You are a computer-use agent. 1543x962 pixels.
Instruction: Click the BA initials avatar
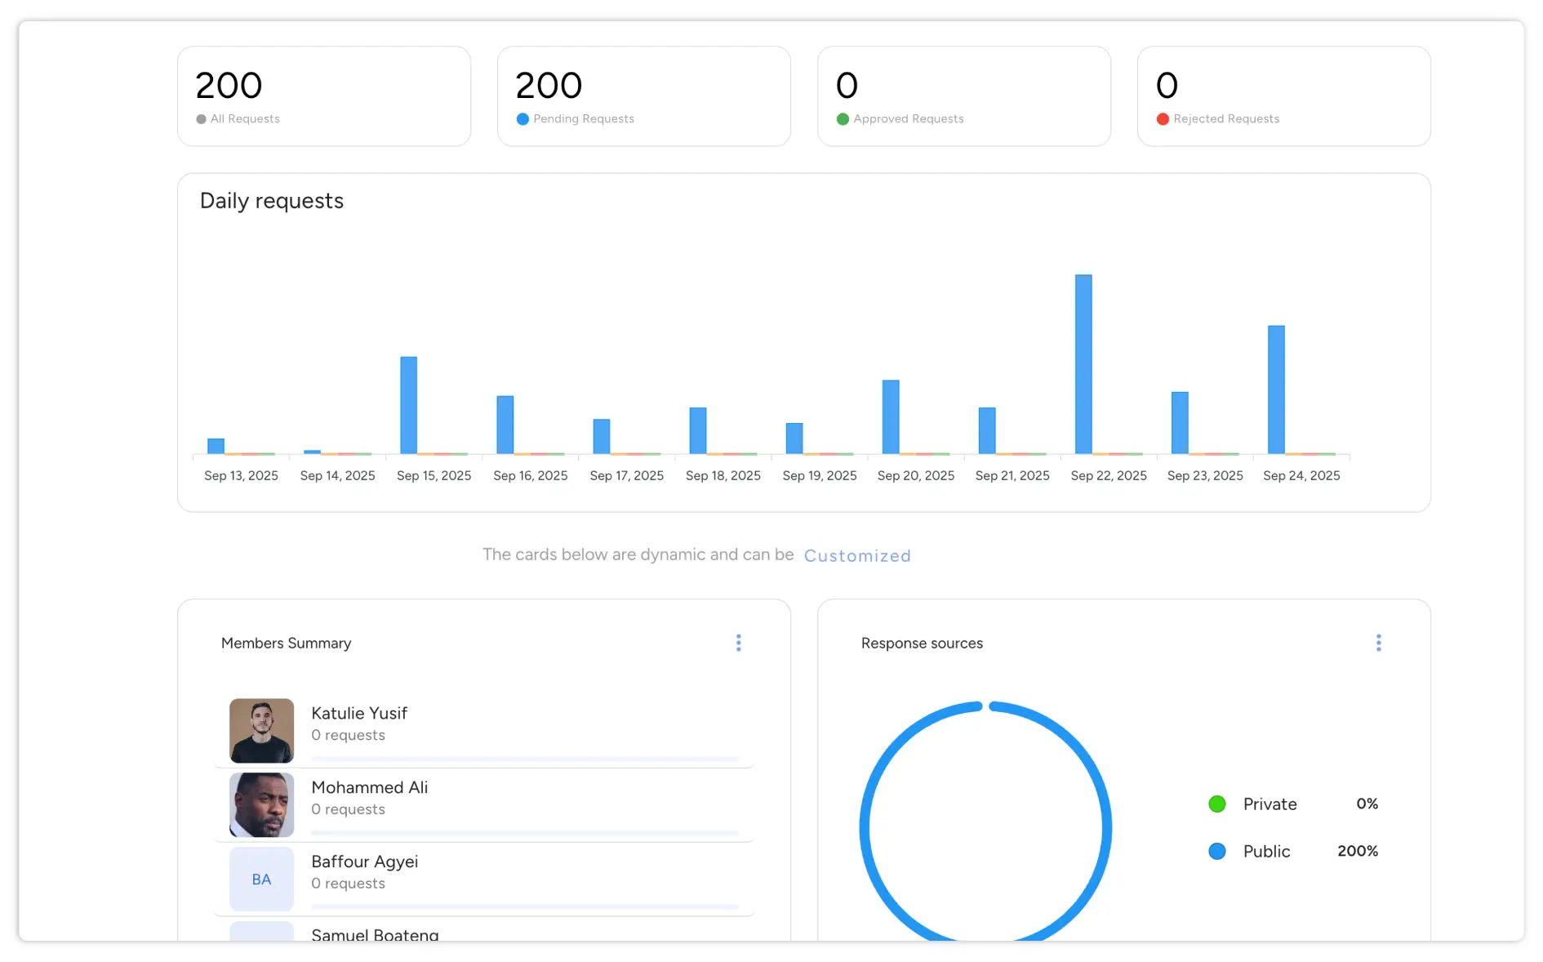(261, 879)
